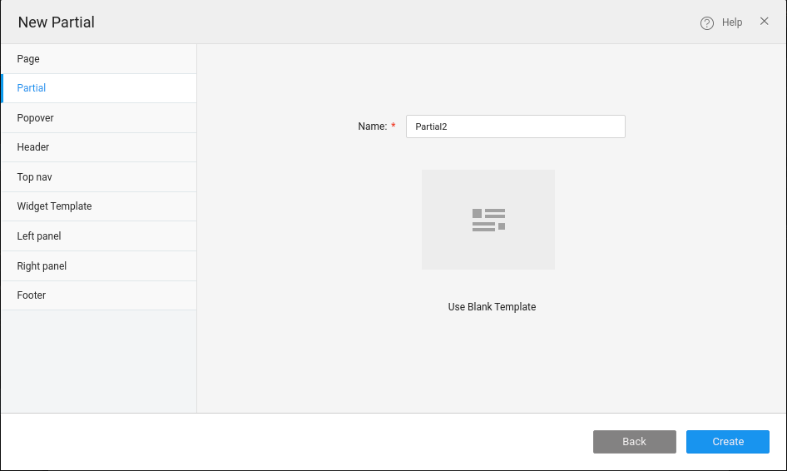Open the Help question mark icon

tap(707, 23)
